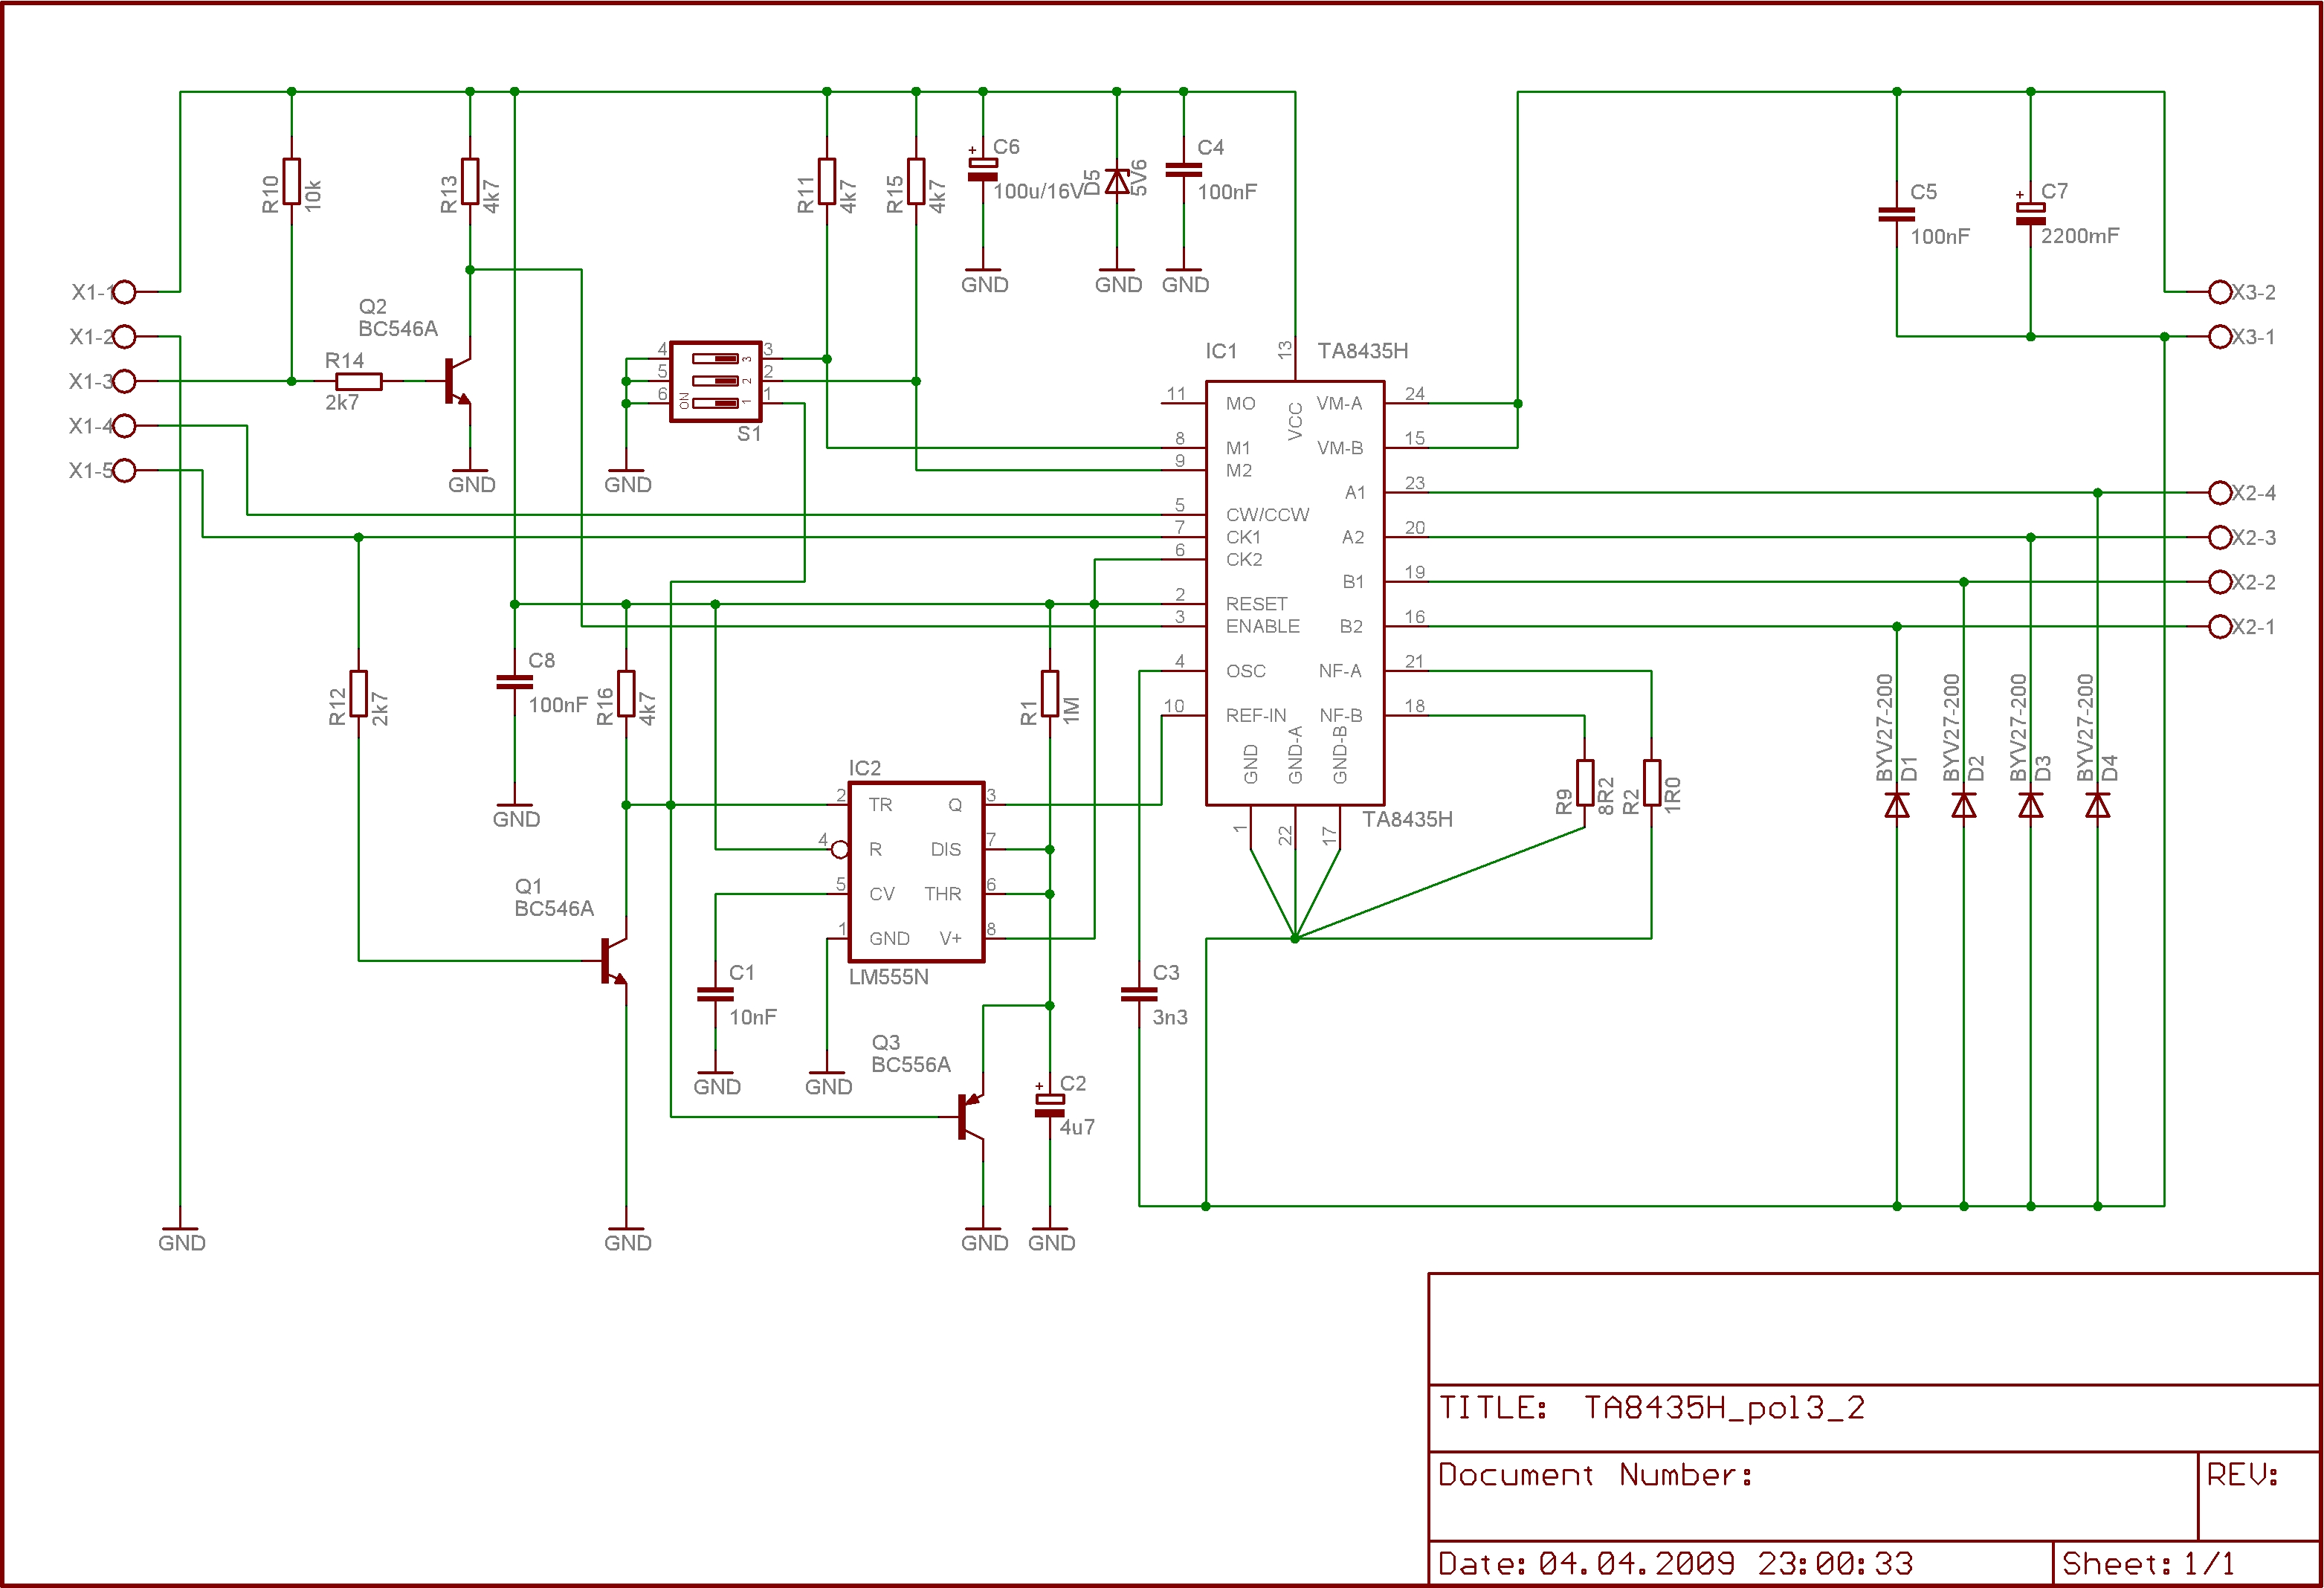Select the IC1 TA8435H chip body
The width and height of the screenshot is (2324, 1588).
tap(1294, 593)
